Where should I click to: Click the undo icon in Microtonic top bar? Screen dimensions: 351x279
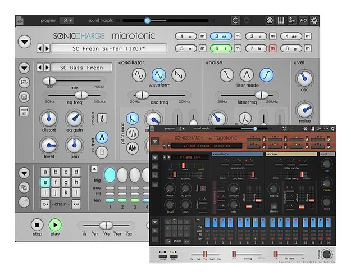pyautogui.click(x=235, y=21)
